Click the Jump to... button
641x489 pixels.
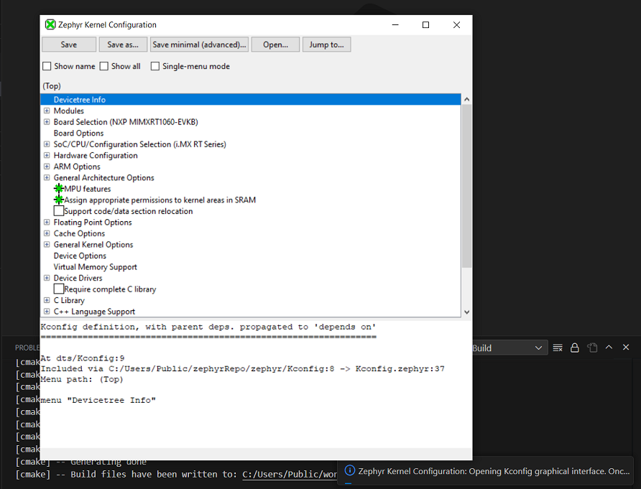click(x=326, y=44)
